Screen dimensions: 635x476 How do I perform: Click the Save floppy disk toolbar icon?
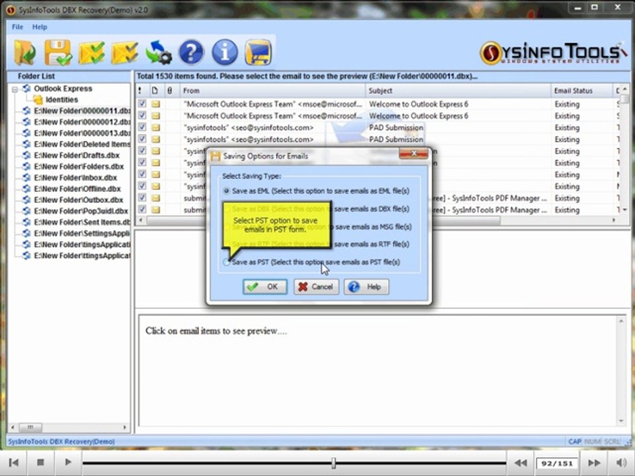[x=58, y=53]
